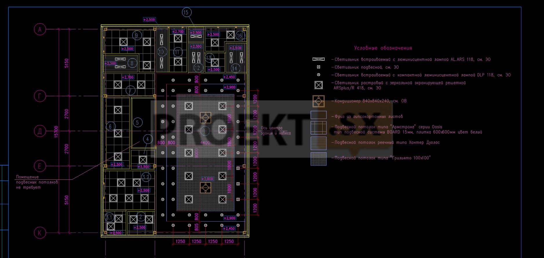Click axis bubble А
This screenshot has width=544, height=258.
(40, 30)
